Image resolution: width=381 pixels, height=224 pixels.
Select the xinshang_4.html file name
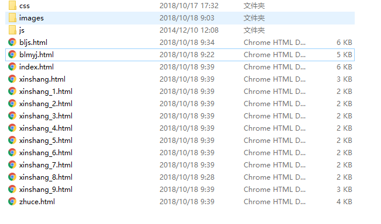[x=46, y=128]
